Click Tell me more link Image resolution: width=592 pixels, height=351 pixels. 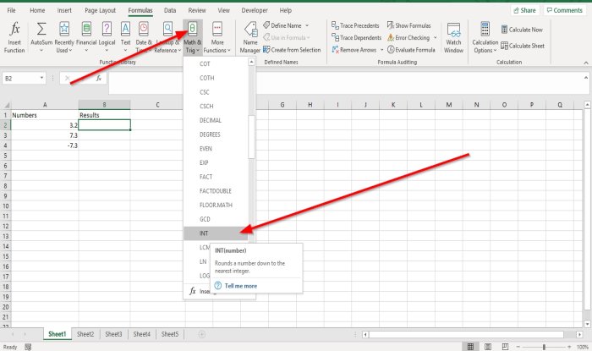[x=241, y=286]
